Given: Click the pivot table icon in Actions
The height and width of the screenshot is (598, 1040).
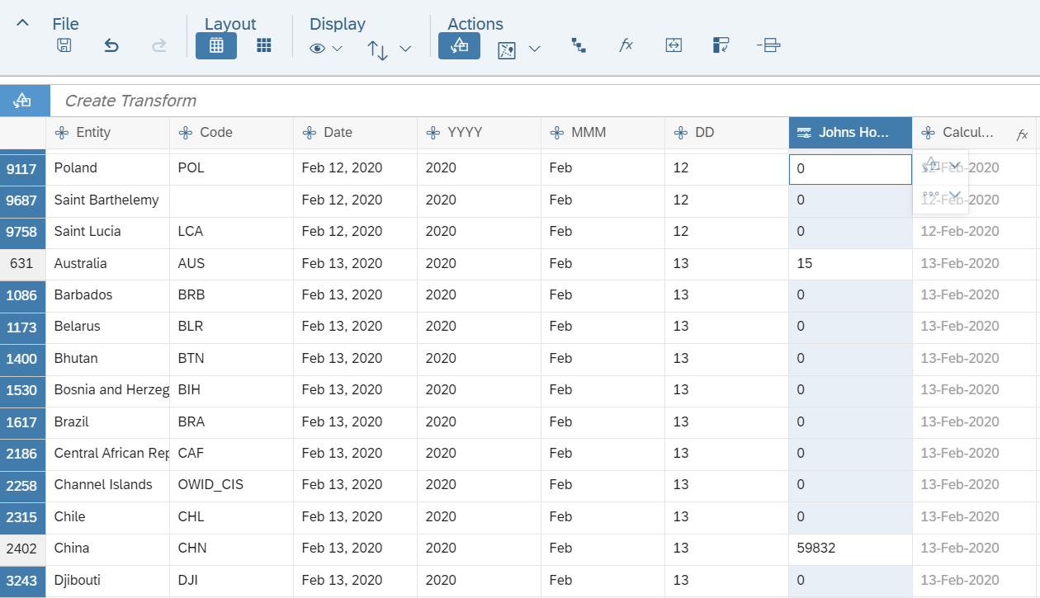Looking at the screenshot, I should (x=721, y=46).
